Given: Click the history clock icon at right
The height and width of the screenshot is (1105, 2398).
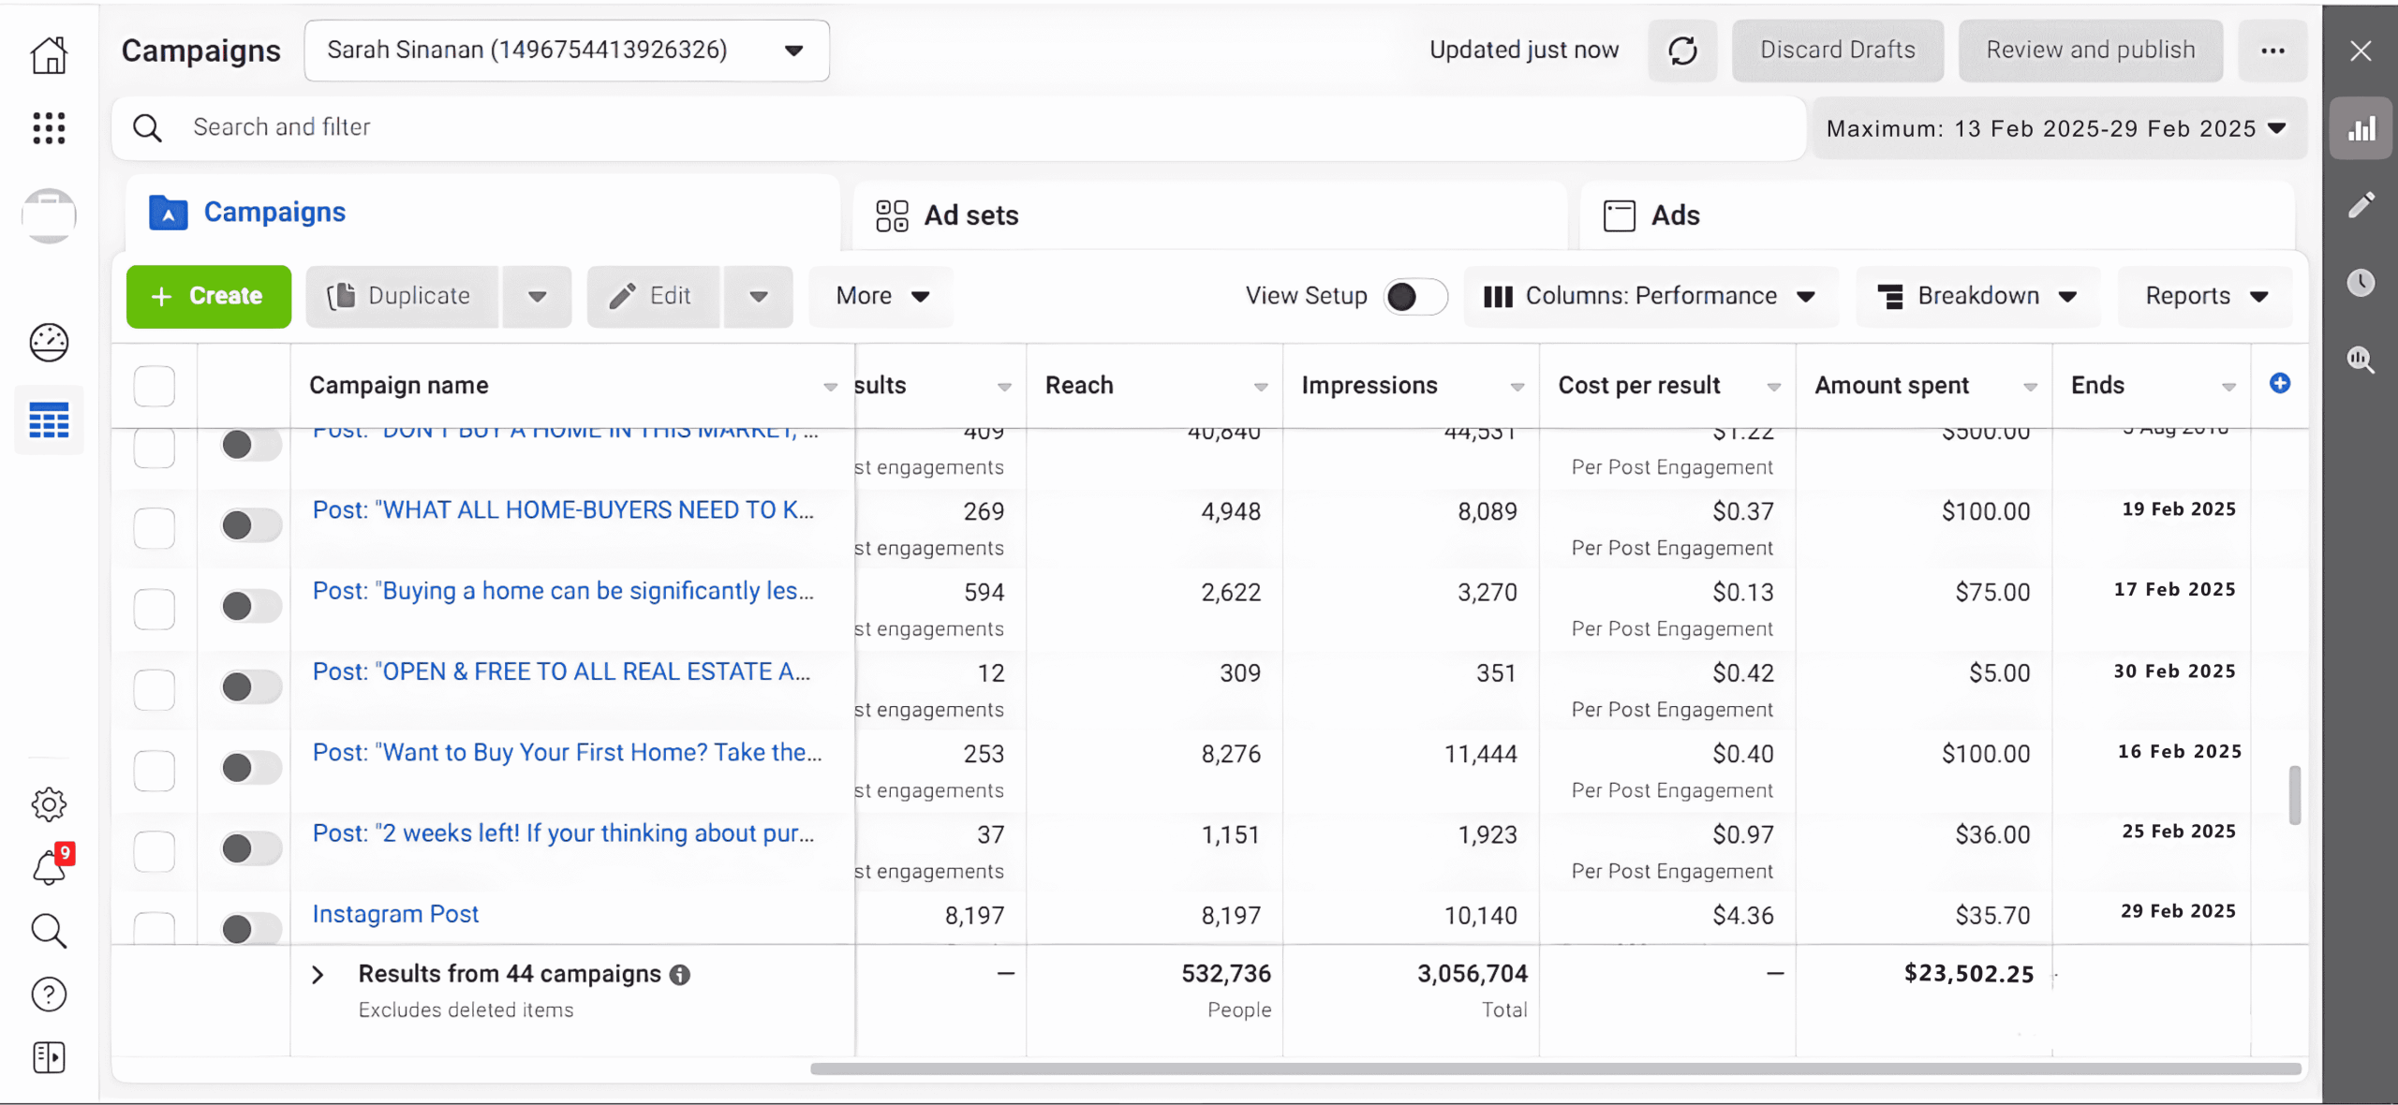Looking at the screenshot, I should [x=2361, y=282].
